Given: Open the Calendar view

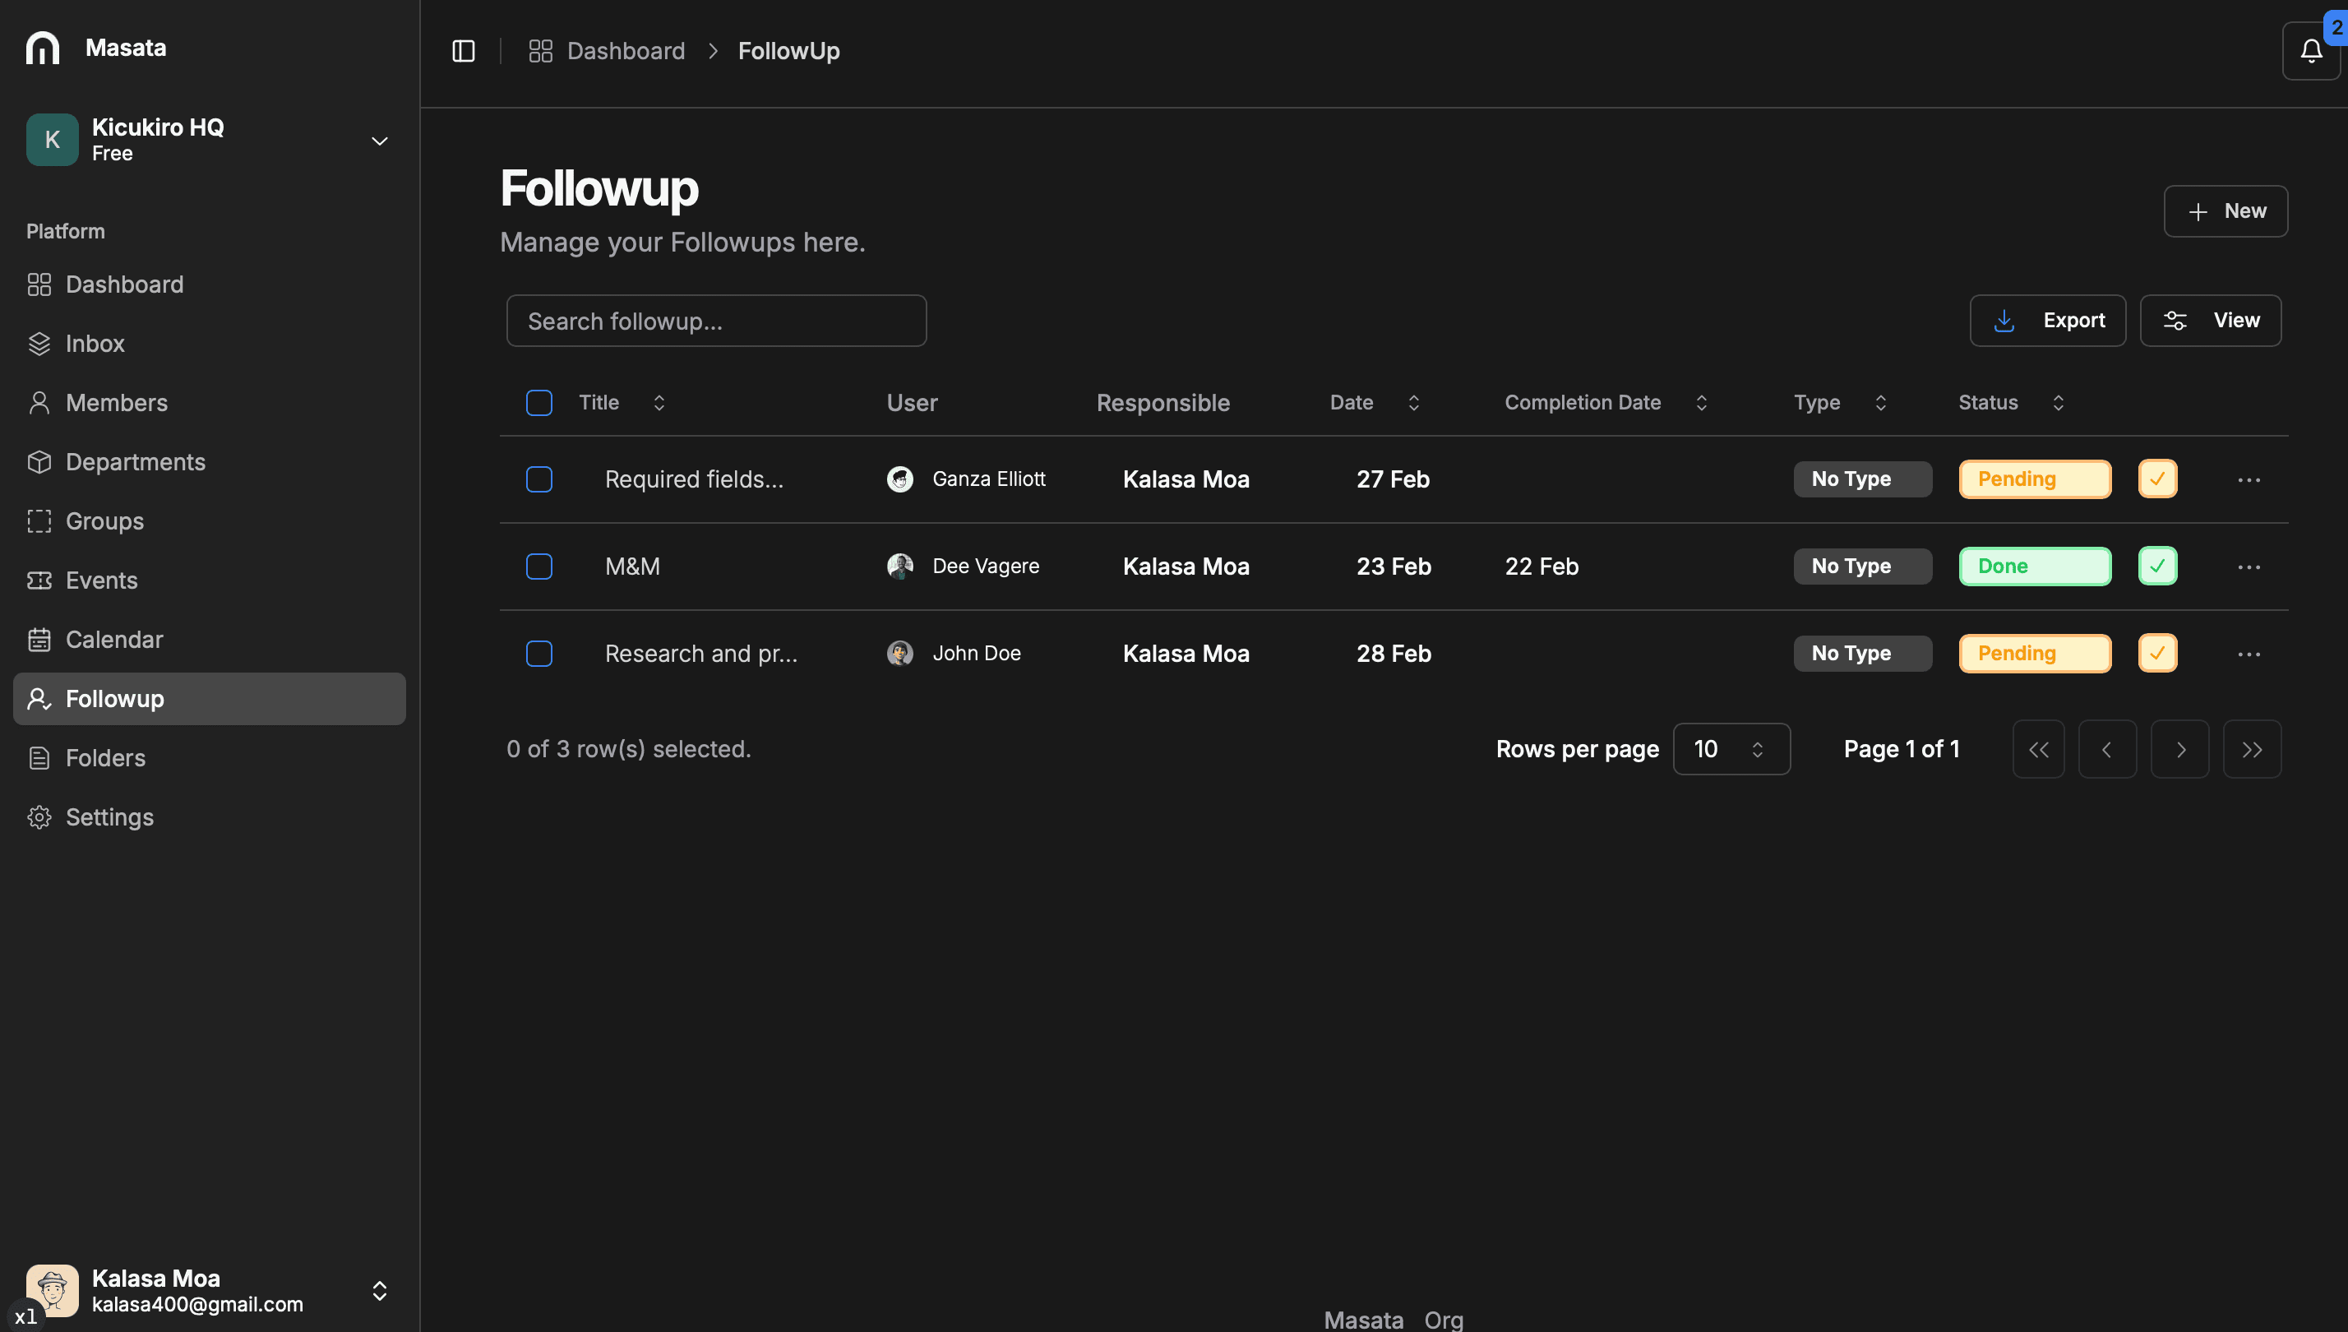Looking at the screenshot, I should pos(113,639).
